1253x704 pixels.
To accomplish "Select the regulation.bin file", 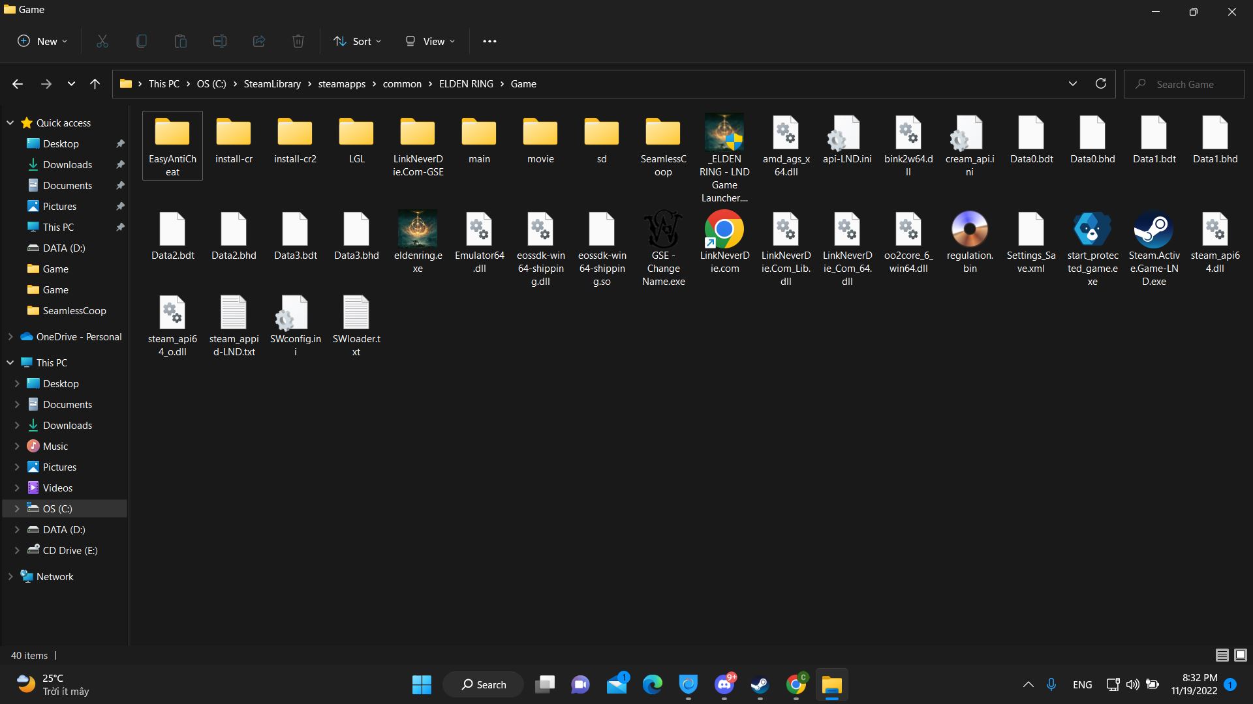I will [x=970, y=242].
